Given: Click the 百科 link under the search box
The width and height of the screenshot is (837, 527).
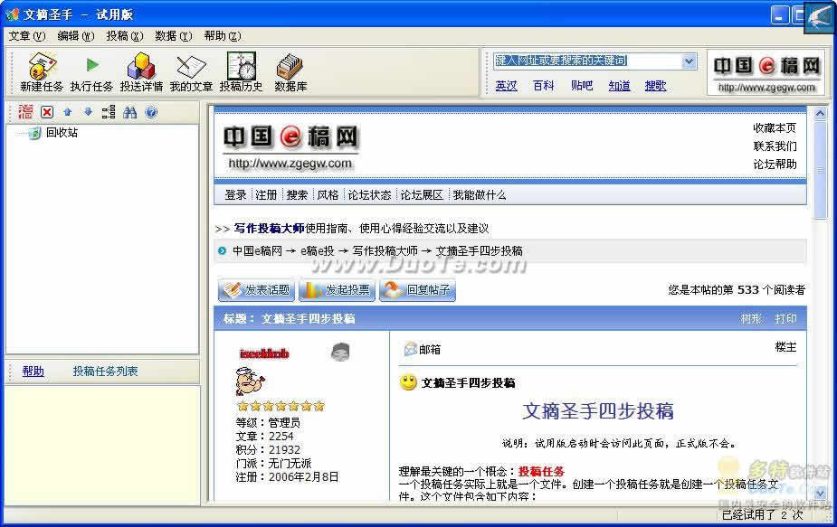Looking at the screenshot, I should pyautogui.click(x=543, y=86).
